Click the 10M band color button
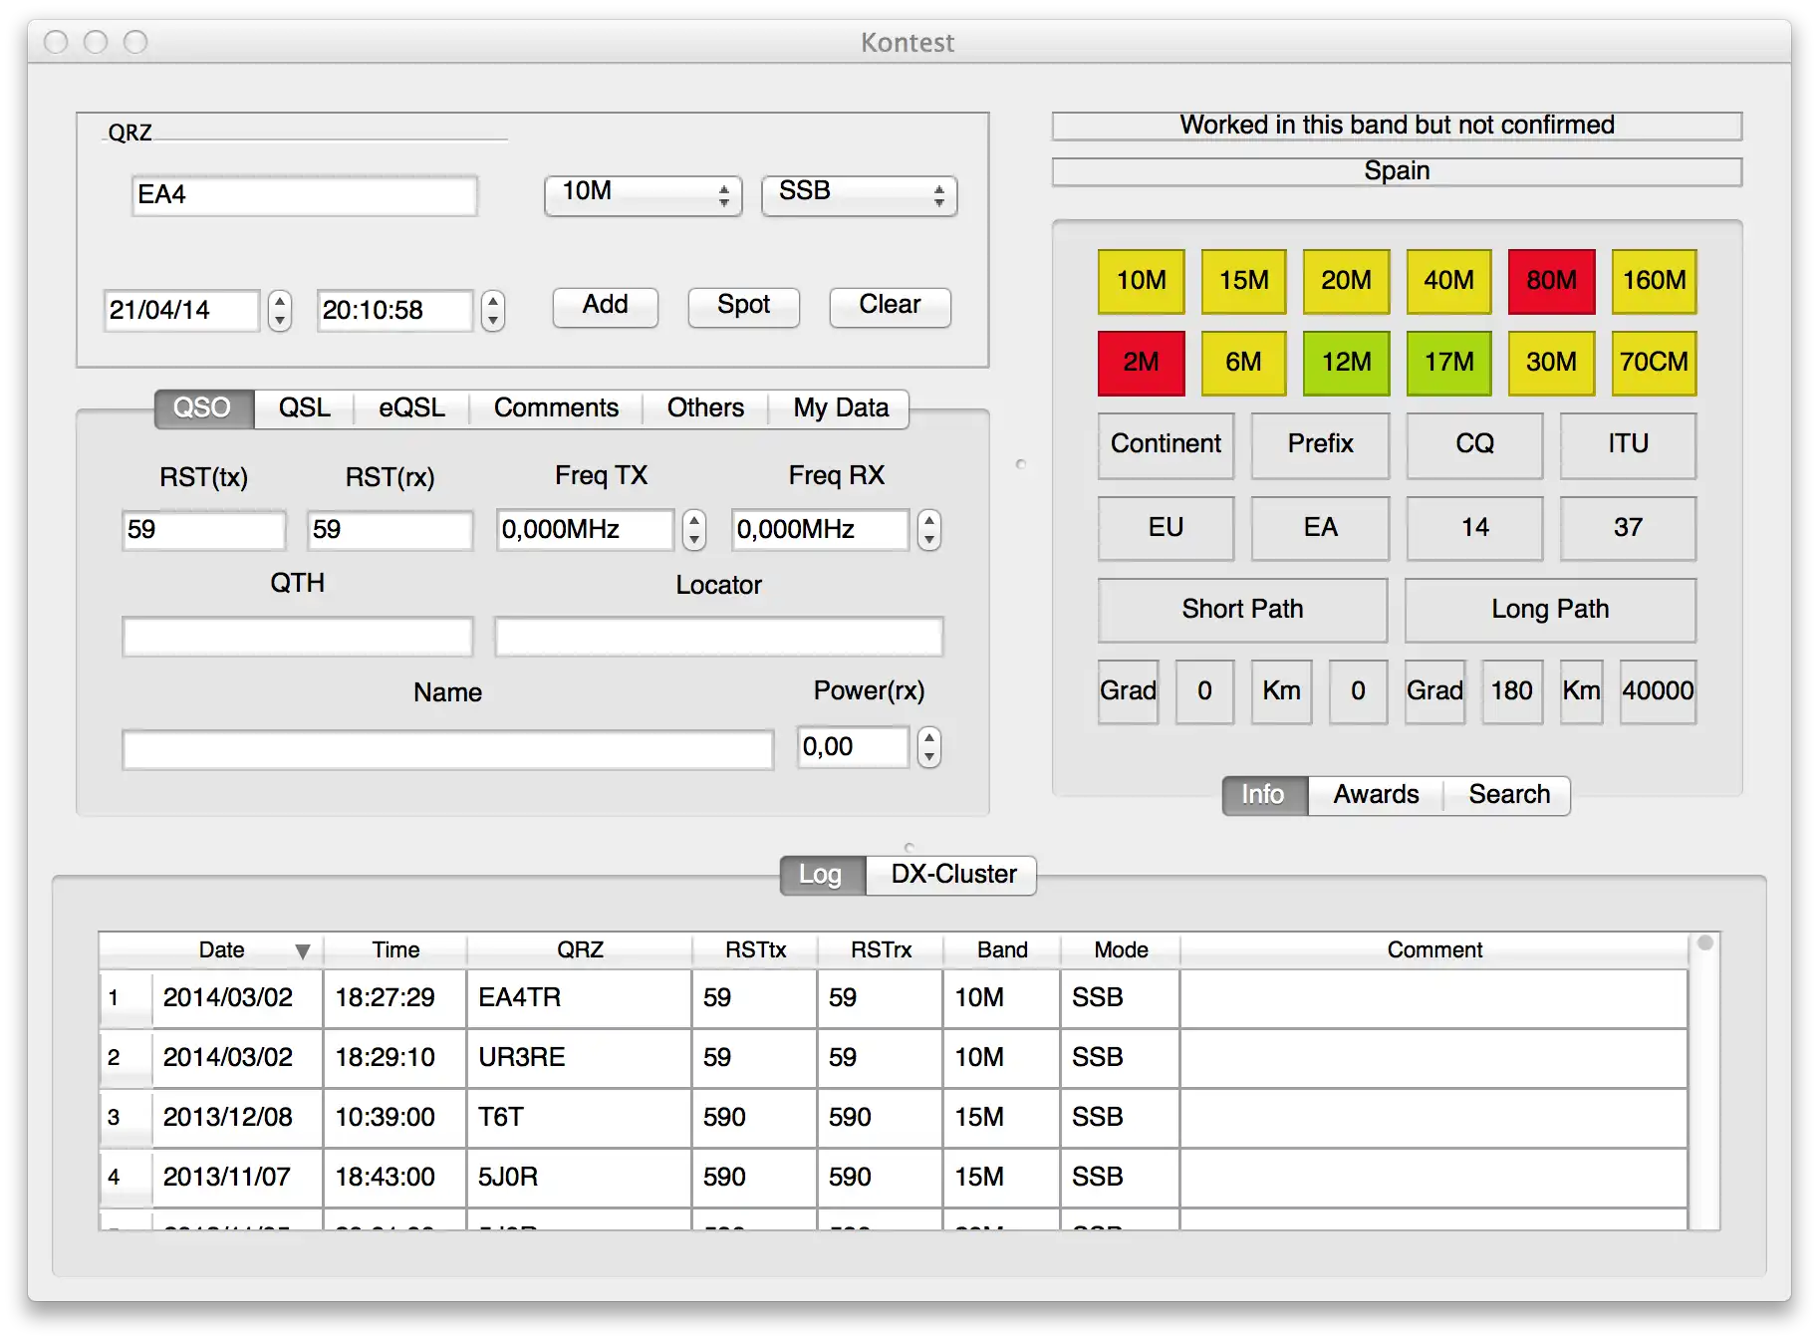Screen dimensions: 1819x1341 coord(1141,281)
